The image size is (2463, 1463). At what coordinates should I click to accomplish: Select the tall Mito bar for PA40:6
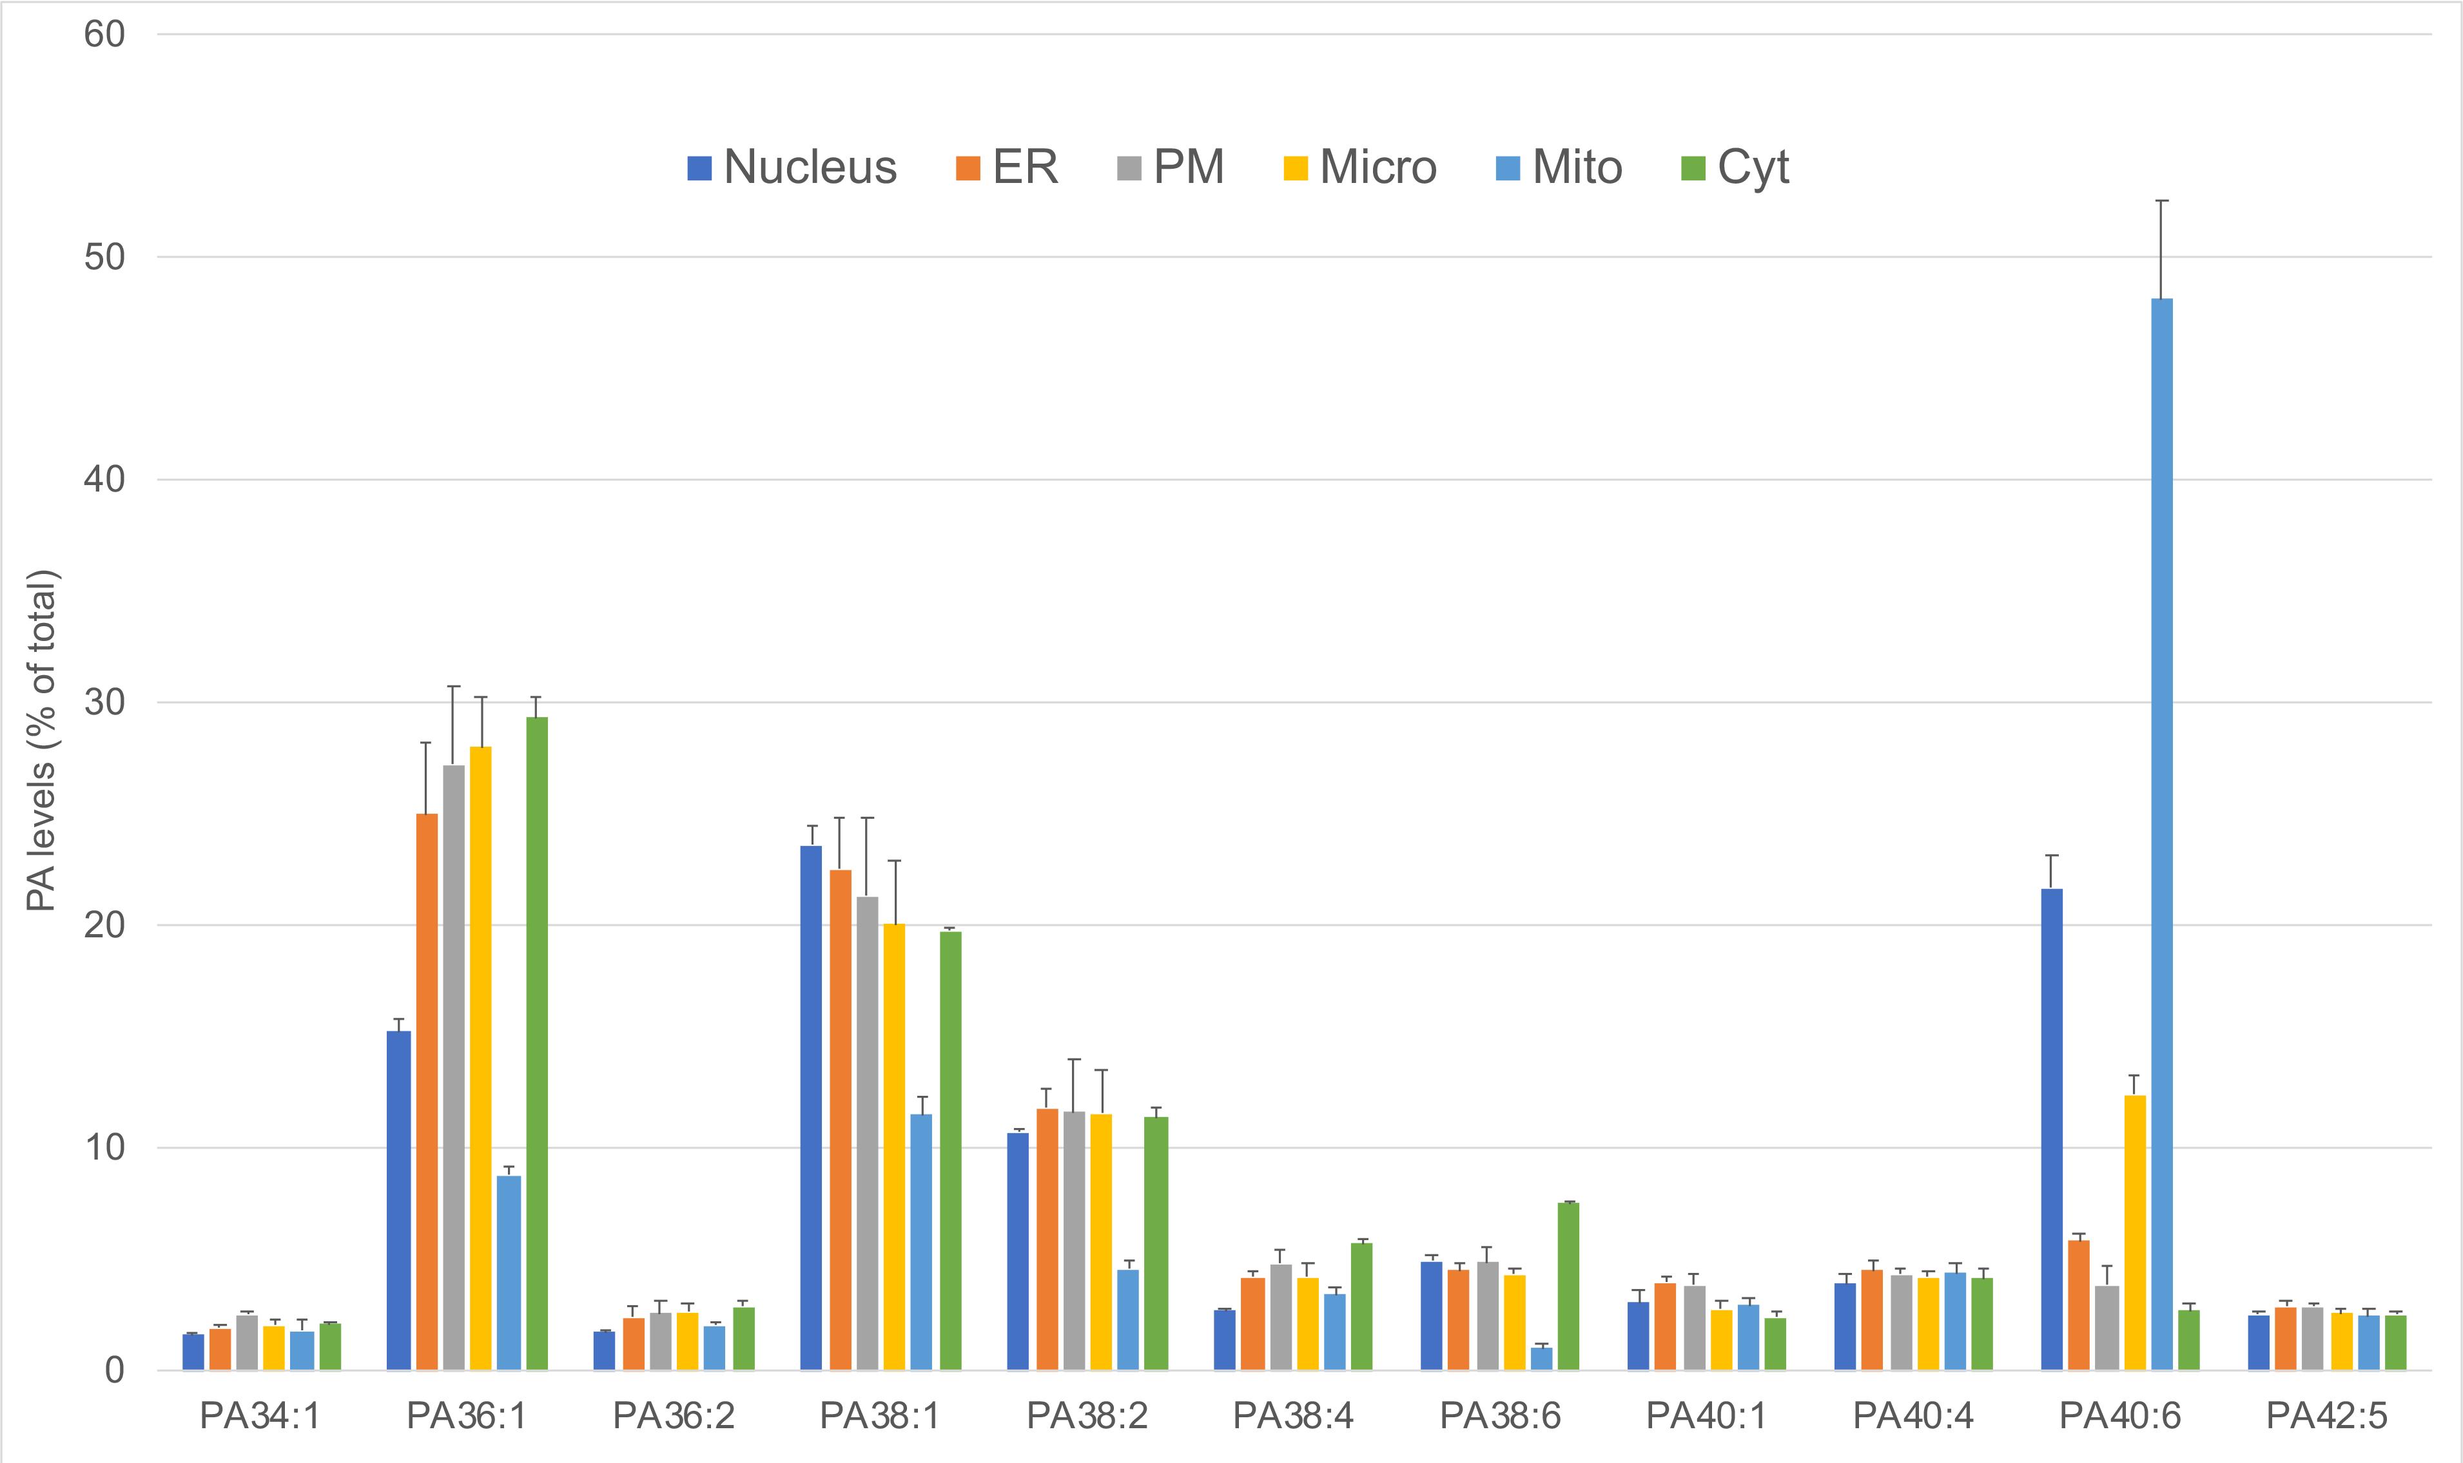pyautogui.click(x=2161, y=833)
